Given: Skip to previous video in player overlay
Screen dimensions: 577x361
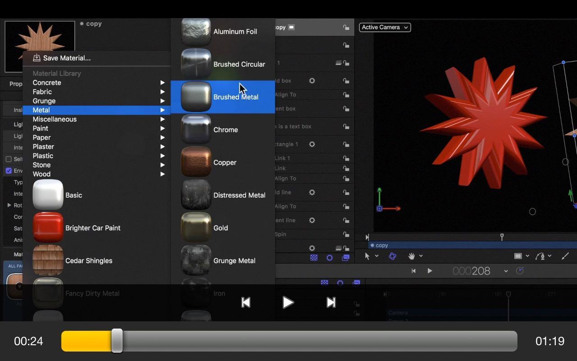Looking at the screenshot, I should [x=246, y=302].
